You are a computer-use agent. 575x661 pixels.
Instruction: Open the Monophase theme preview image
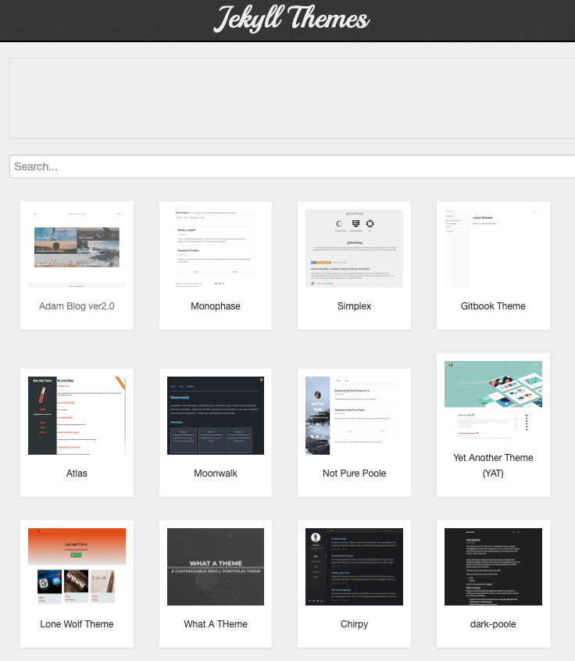point(216,248)
